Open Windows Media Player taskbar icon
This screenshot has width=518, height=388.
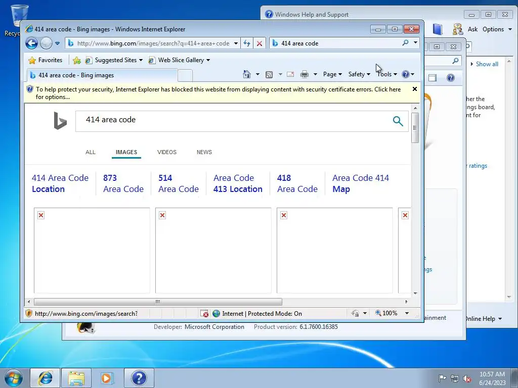[107, 378]
